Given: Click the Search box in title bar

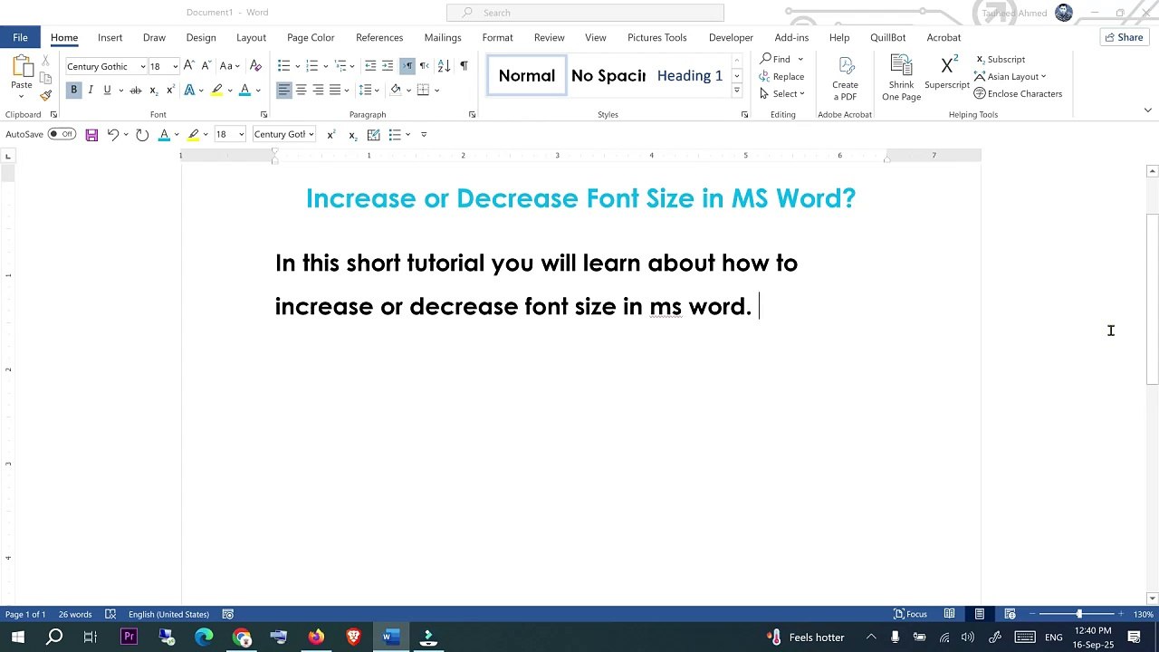Looking at the screenshot, I should 585,13.
